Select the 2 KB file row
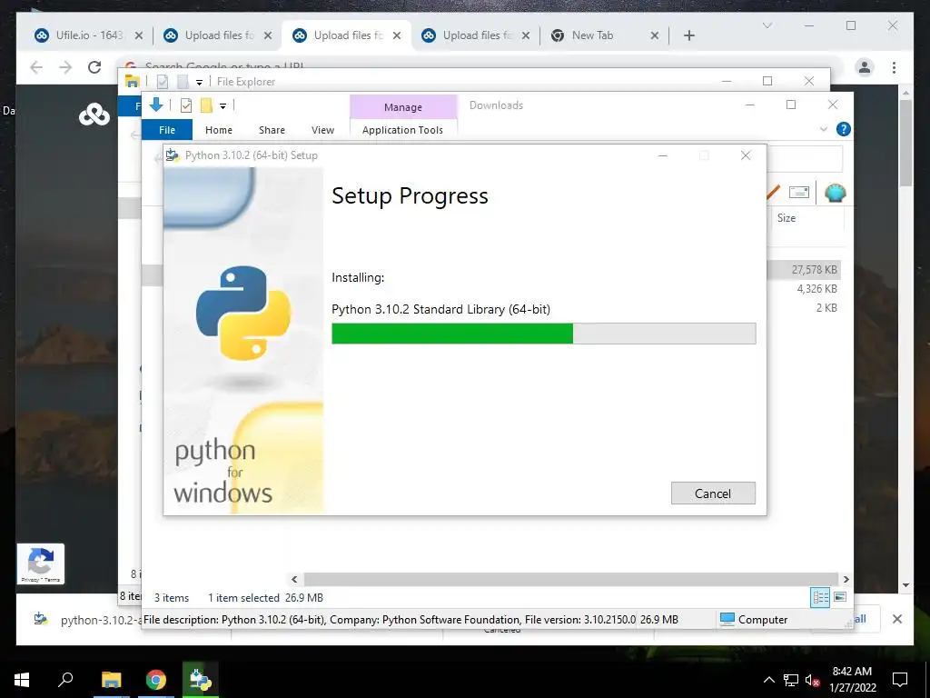The image size is (930, 698). click(x=826, y=307)
